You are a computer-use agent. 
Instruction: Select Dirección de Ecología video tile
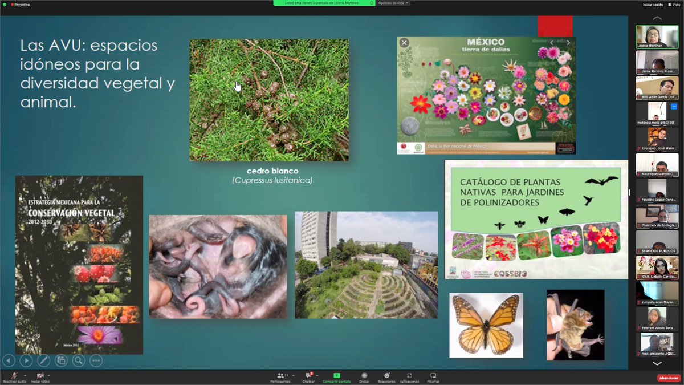click(x=657, y=216)
